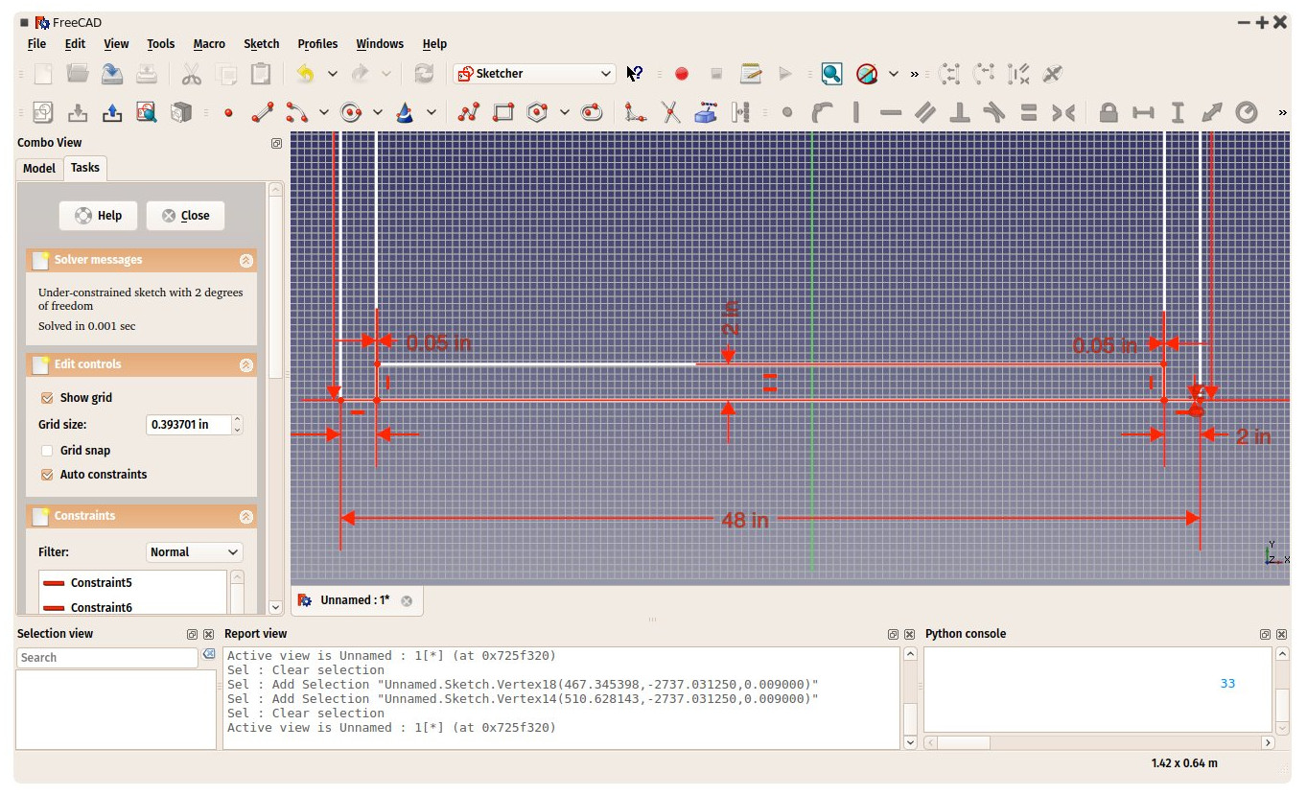
Task: Apply the horizontal distance constraint icon
Action: [x=1143, y=113]
